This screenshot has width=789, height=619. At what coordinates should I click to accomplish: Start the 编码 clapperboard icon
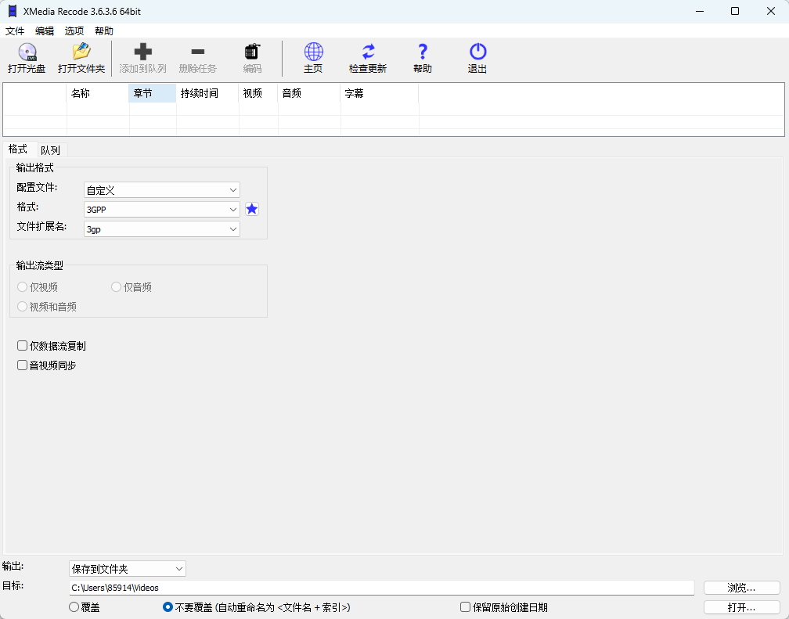[252, 52]
